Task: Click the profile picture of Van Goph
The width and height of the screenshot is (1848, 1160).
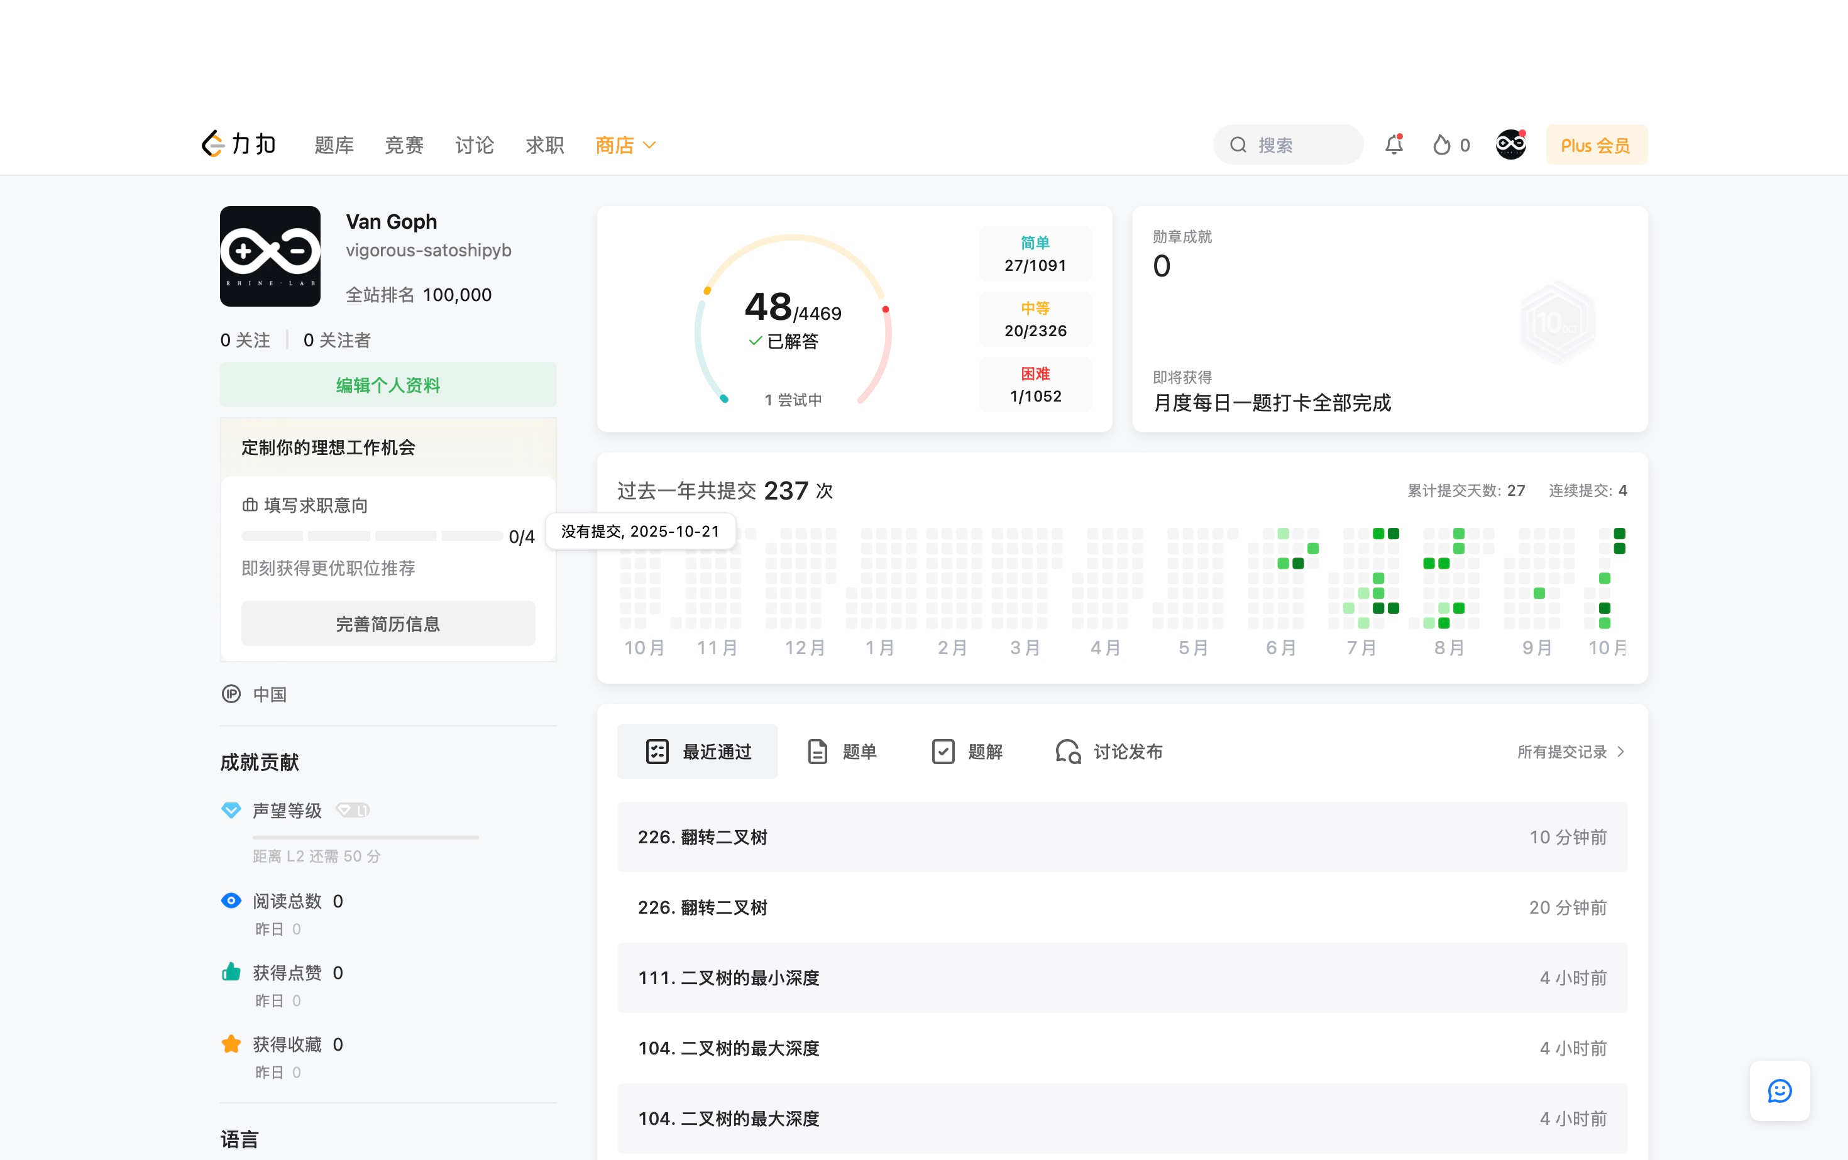Action: click(270, 256)
